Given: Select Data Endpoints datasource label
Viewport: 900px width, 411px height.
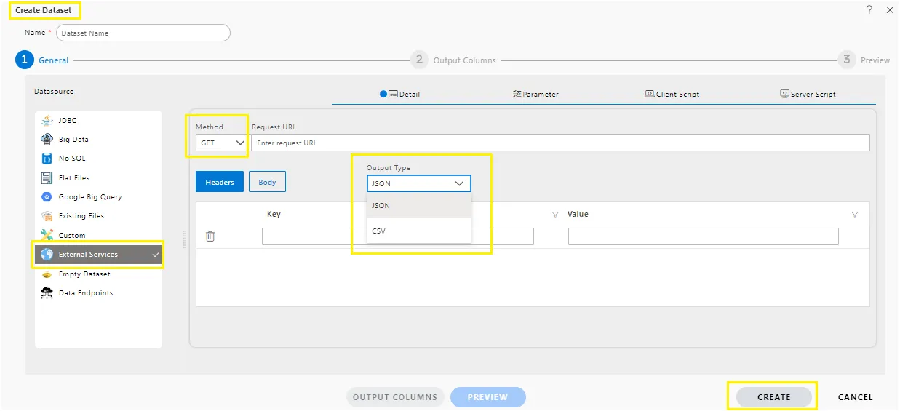Looking at the screenshot, I should point(86,293).
